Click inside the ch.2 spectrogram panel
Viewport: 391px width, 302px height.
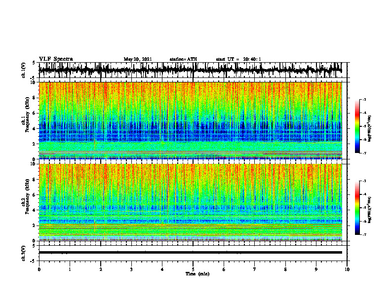click(x=190, y=202)
